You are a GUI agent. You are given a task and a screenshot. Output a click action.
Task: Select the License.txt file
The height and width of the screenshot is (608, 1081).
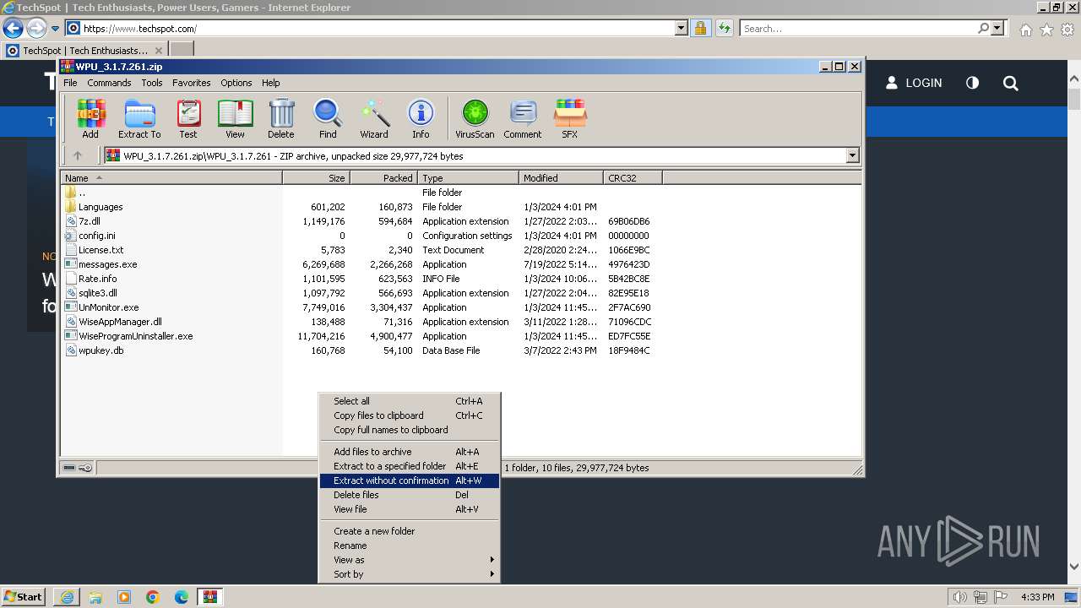tap(100, 250)
